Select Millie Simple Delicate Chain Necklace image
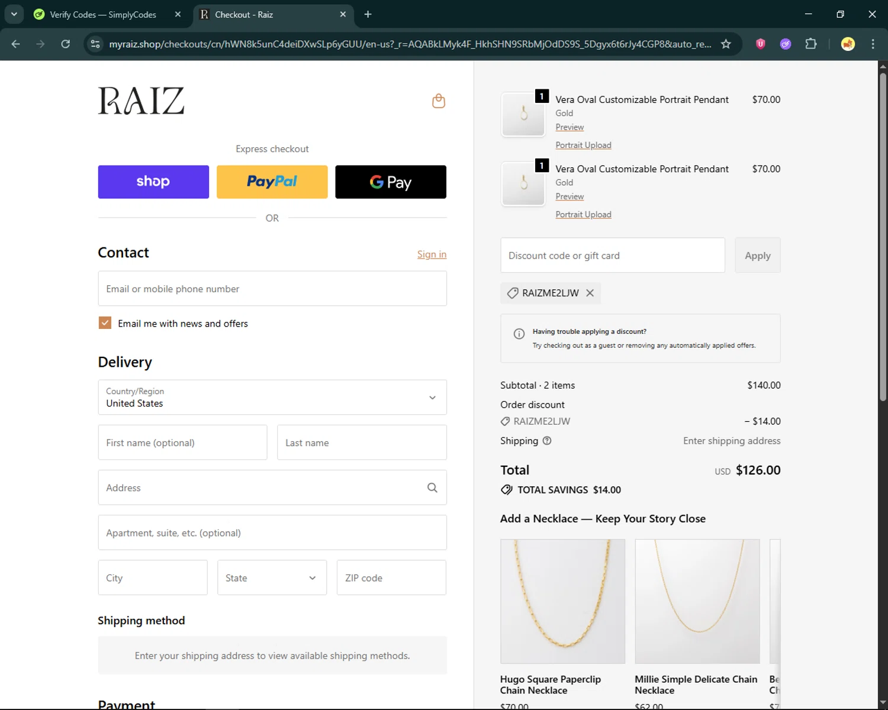This screenshot has width=888, height=710. click(697, 601)
